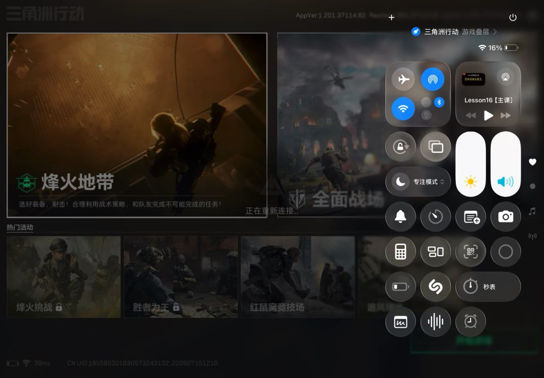Select the 全面战场 game mode card
544x378 pixels.
point(330,125)
